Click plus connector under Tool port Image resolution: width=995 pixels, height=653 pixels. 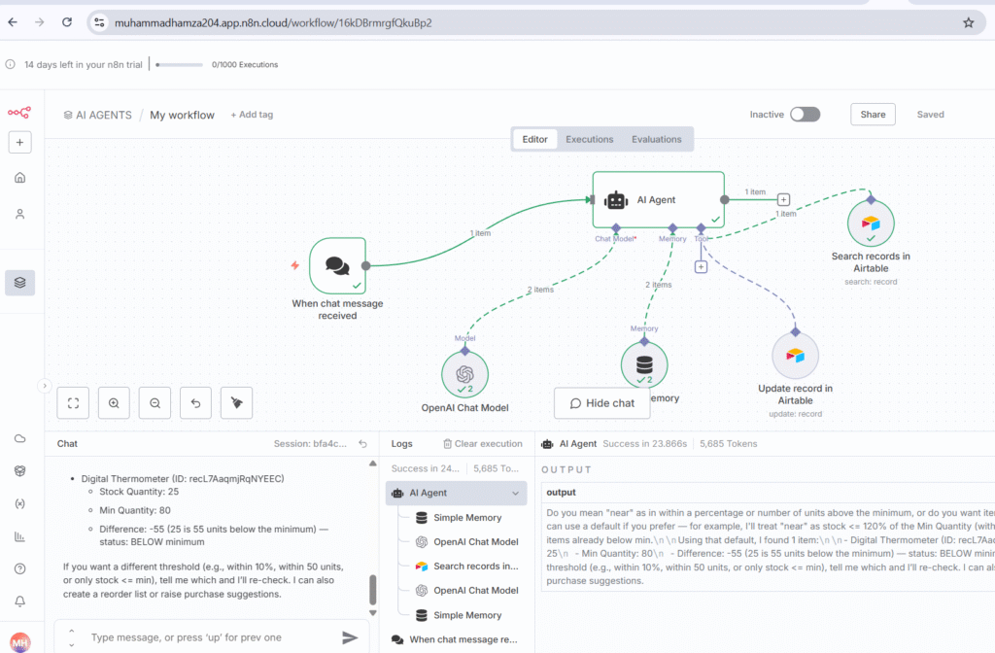pos(701,266)
